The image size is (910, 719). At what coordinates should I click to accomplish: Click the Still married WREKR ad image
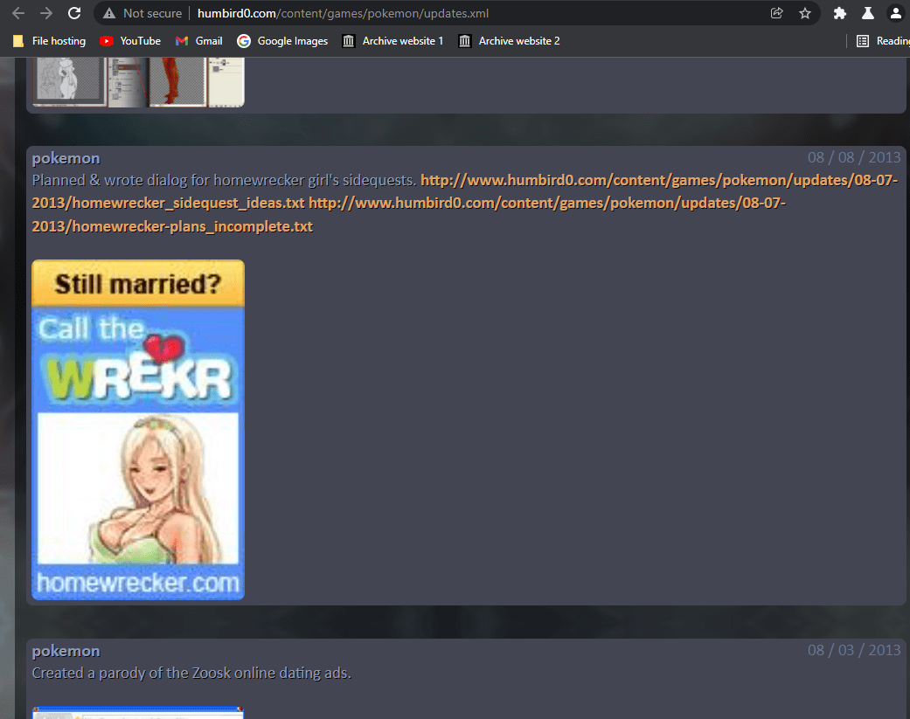tap(138, 430)
